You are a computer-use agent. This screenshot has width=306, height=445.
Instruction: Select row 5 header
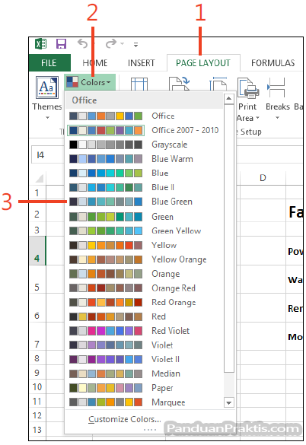37,279
